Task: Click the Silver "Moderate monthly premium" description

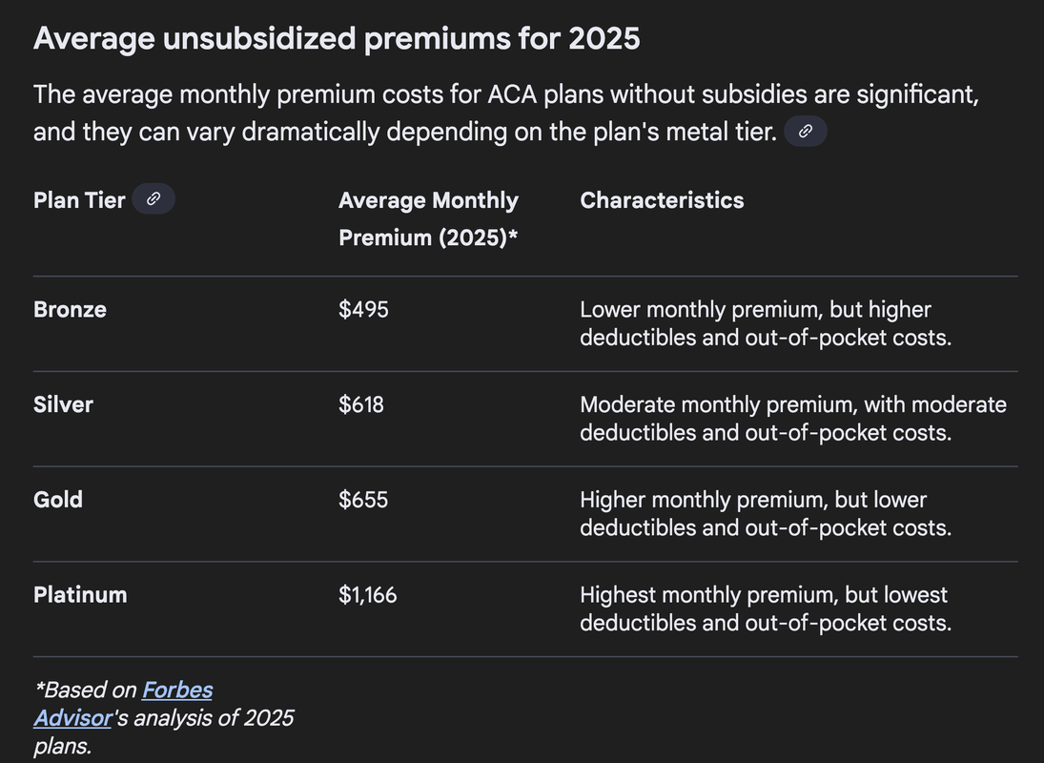Action: 792,419
